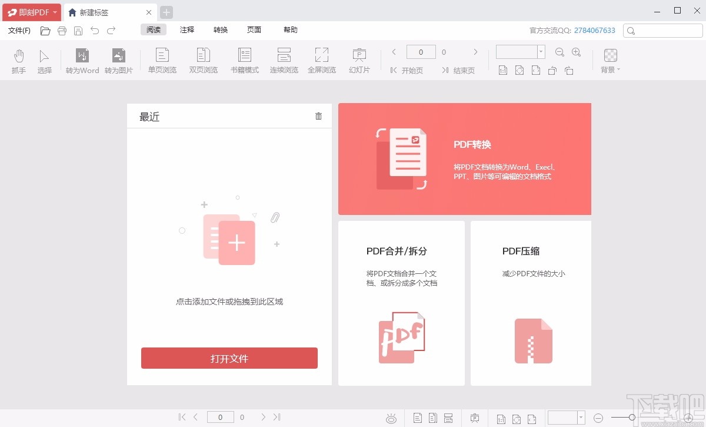706x427 pixels.
Task: Rotate the page left
Action: coord(552,70)
